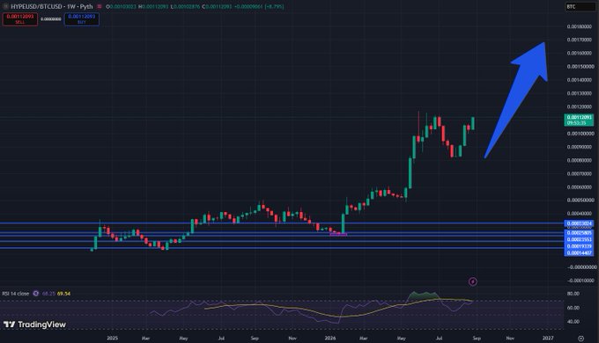Click the 2026 time axis label
The height and width of the screenshot is (343, 599).
(330, 338)
